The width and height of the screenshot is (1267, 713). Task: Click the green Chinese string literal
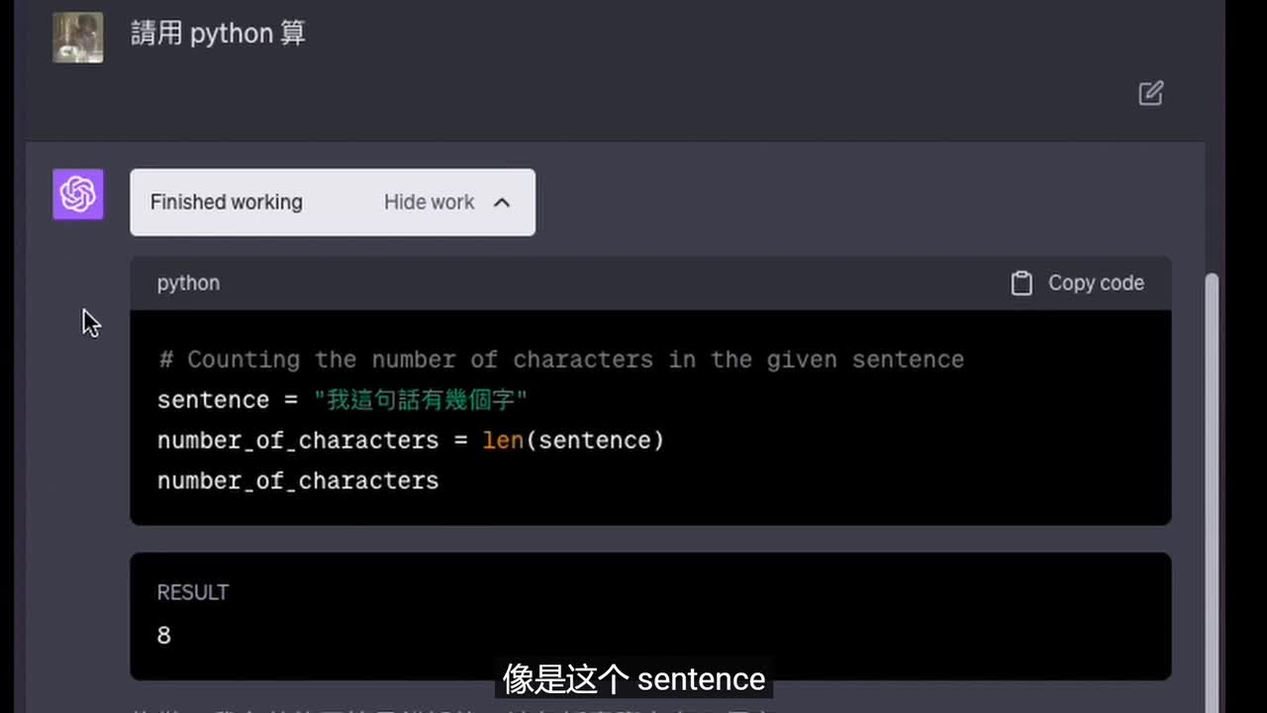click(x=420, y=400)
